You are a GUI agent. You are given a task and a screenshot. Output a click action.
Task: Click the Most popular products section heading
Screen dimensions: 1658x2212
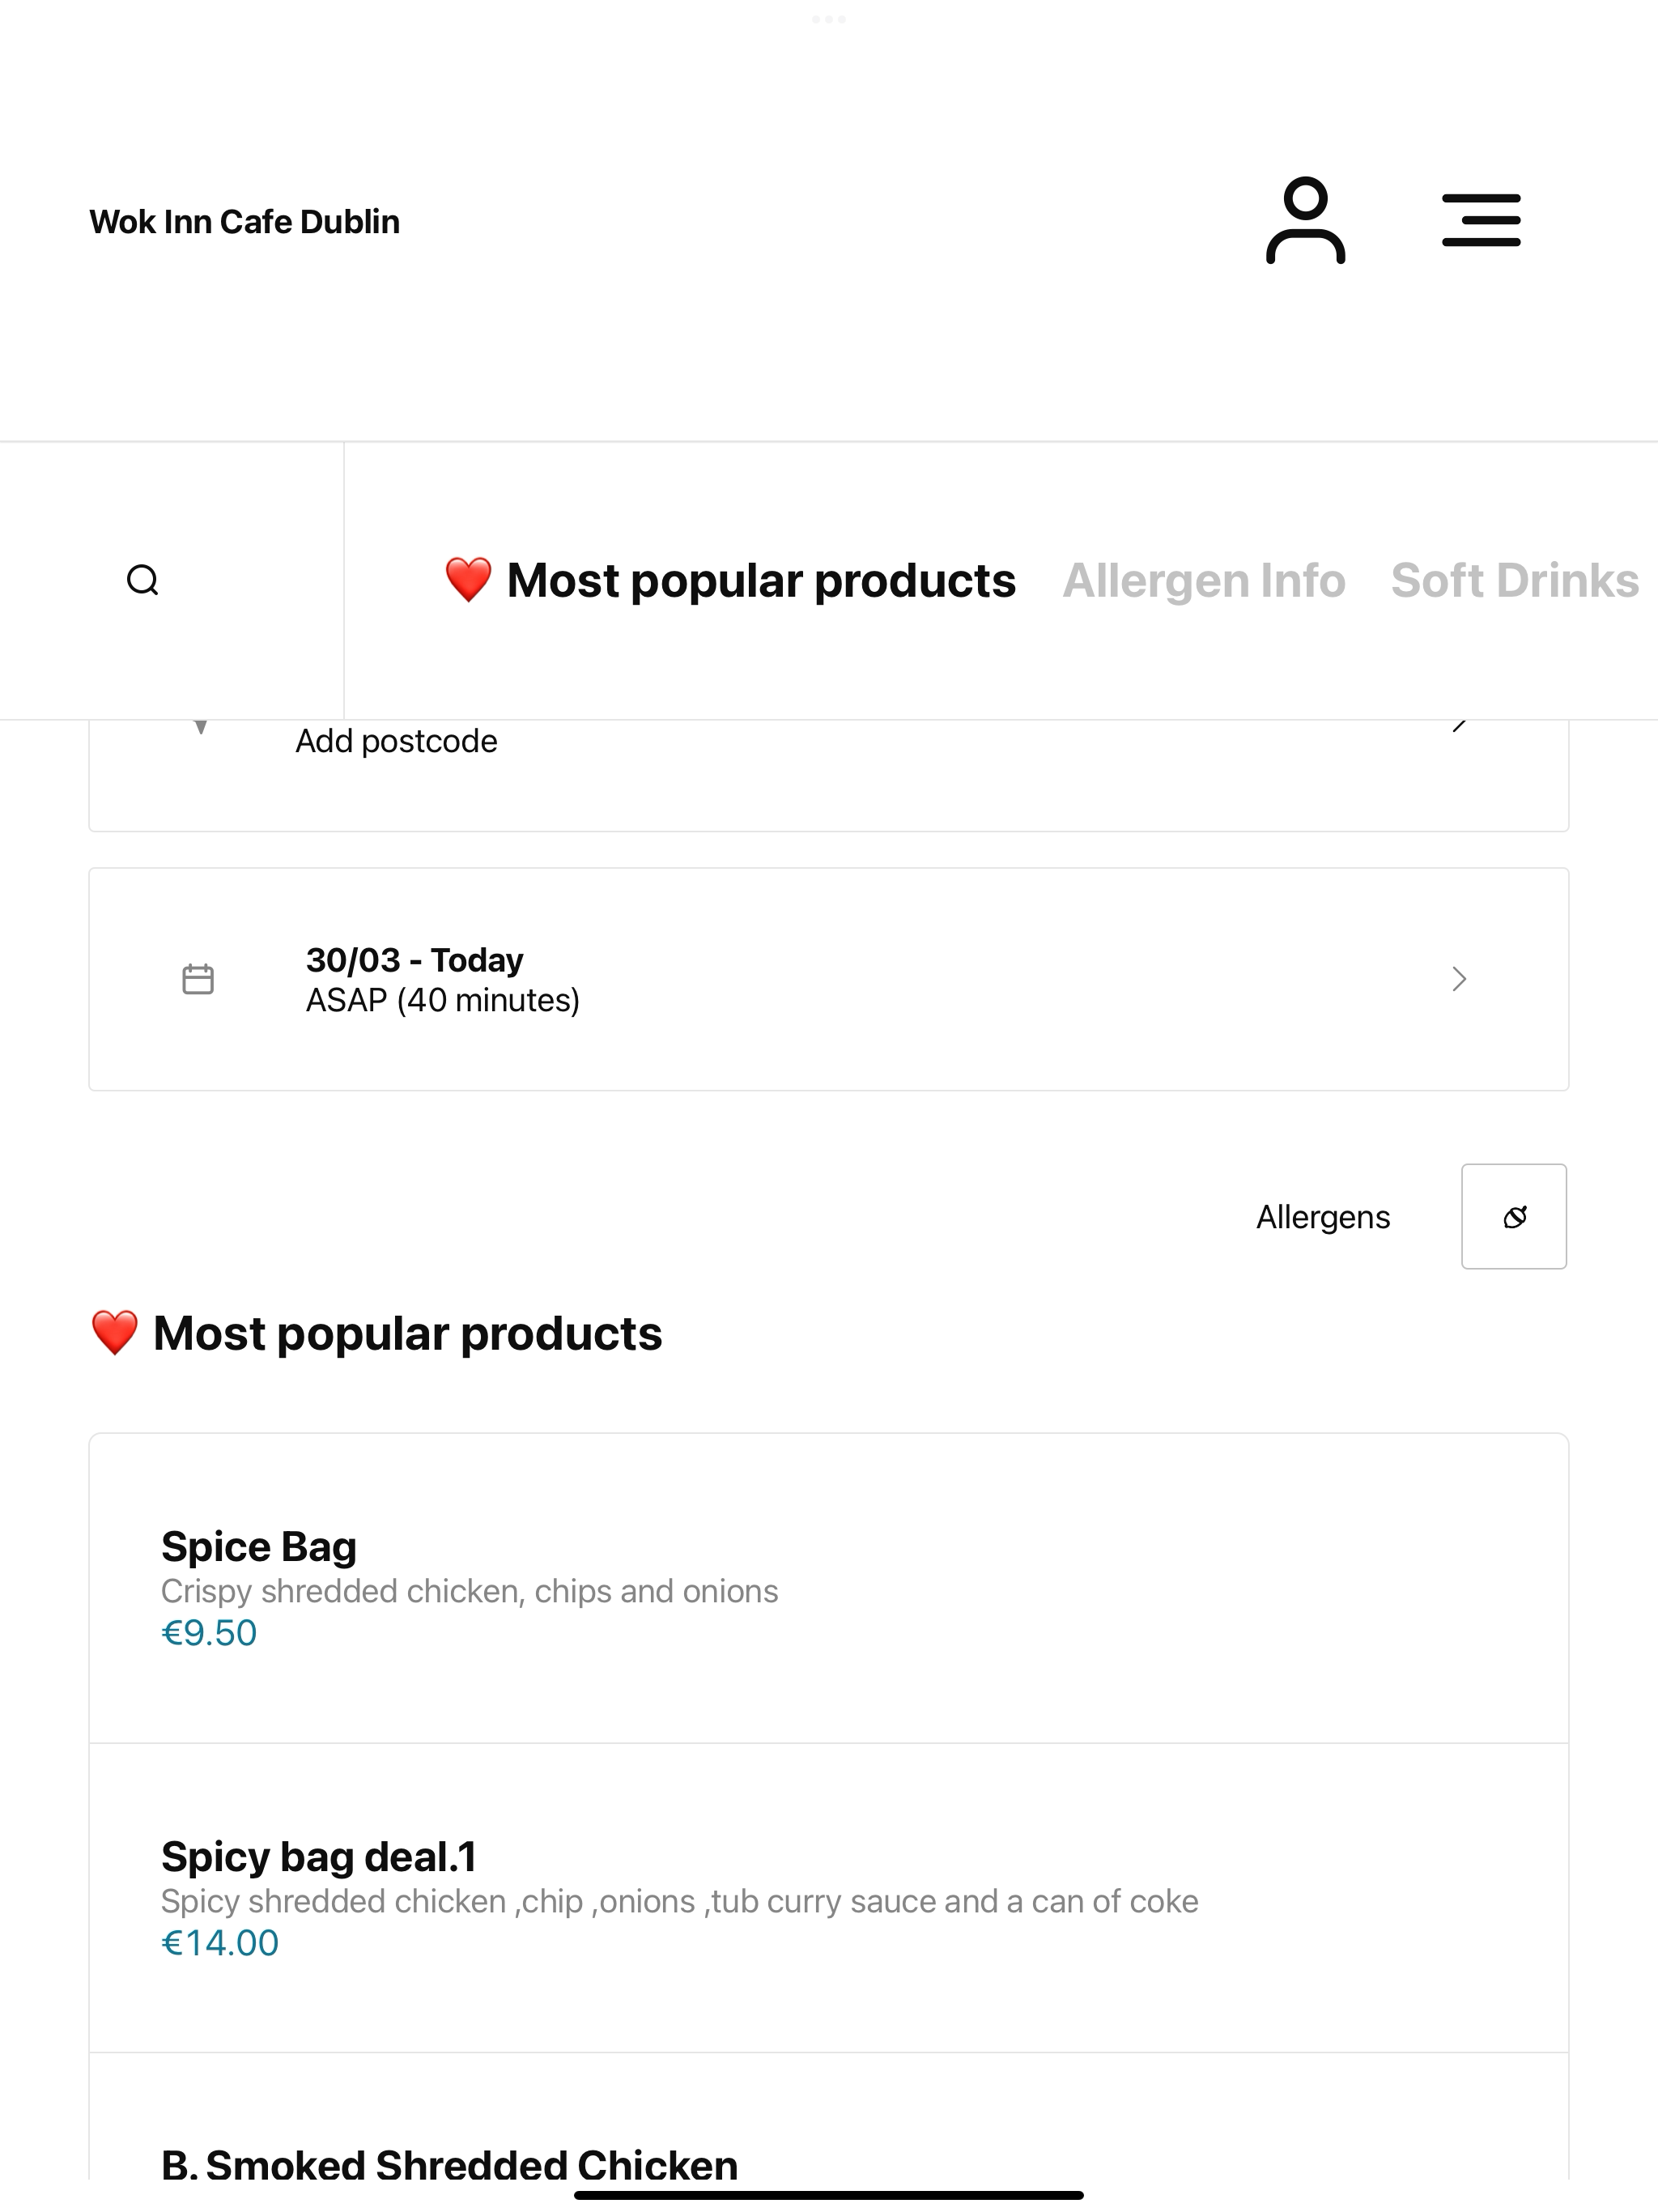tap(376, 1333)
